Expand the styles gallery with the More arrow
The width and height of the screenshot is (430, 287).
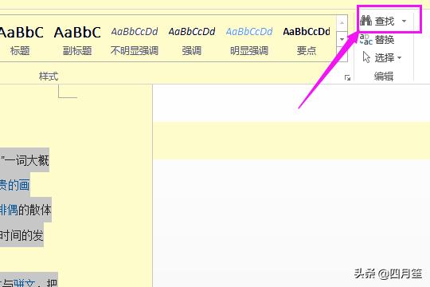coord(342,54)
